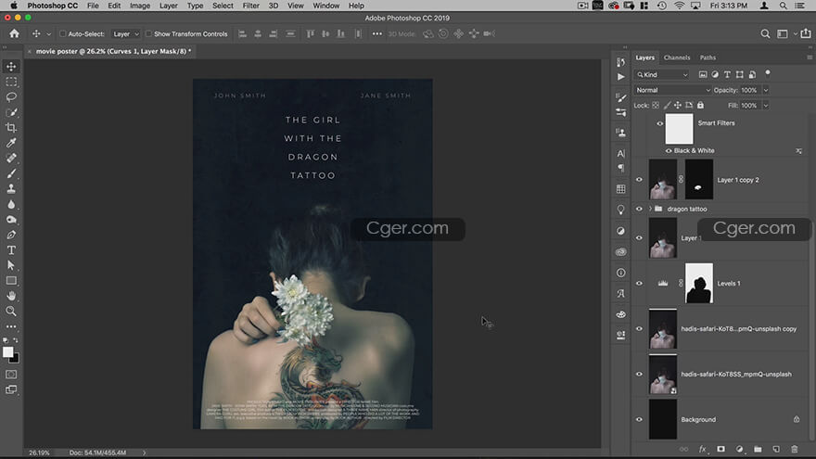
Task: Select the Rectangular Marquee tool
Action: coord(11,83)
